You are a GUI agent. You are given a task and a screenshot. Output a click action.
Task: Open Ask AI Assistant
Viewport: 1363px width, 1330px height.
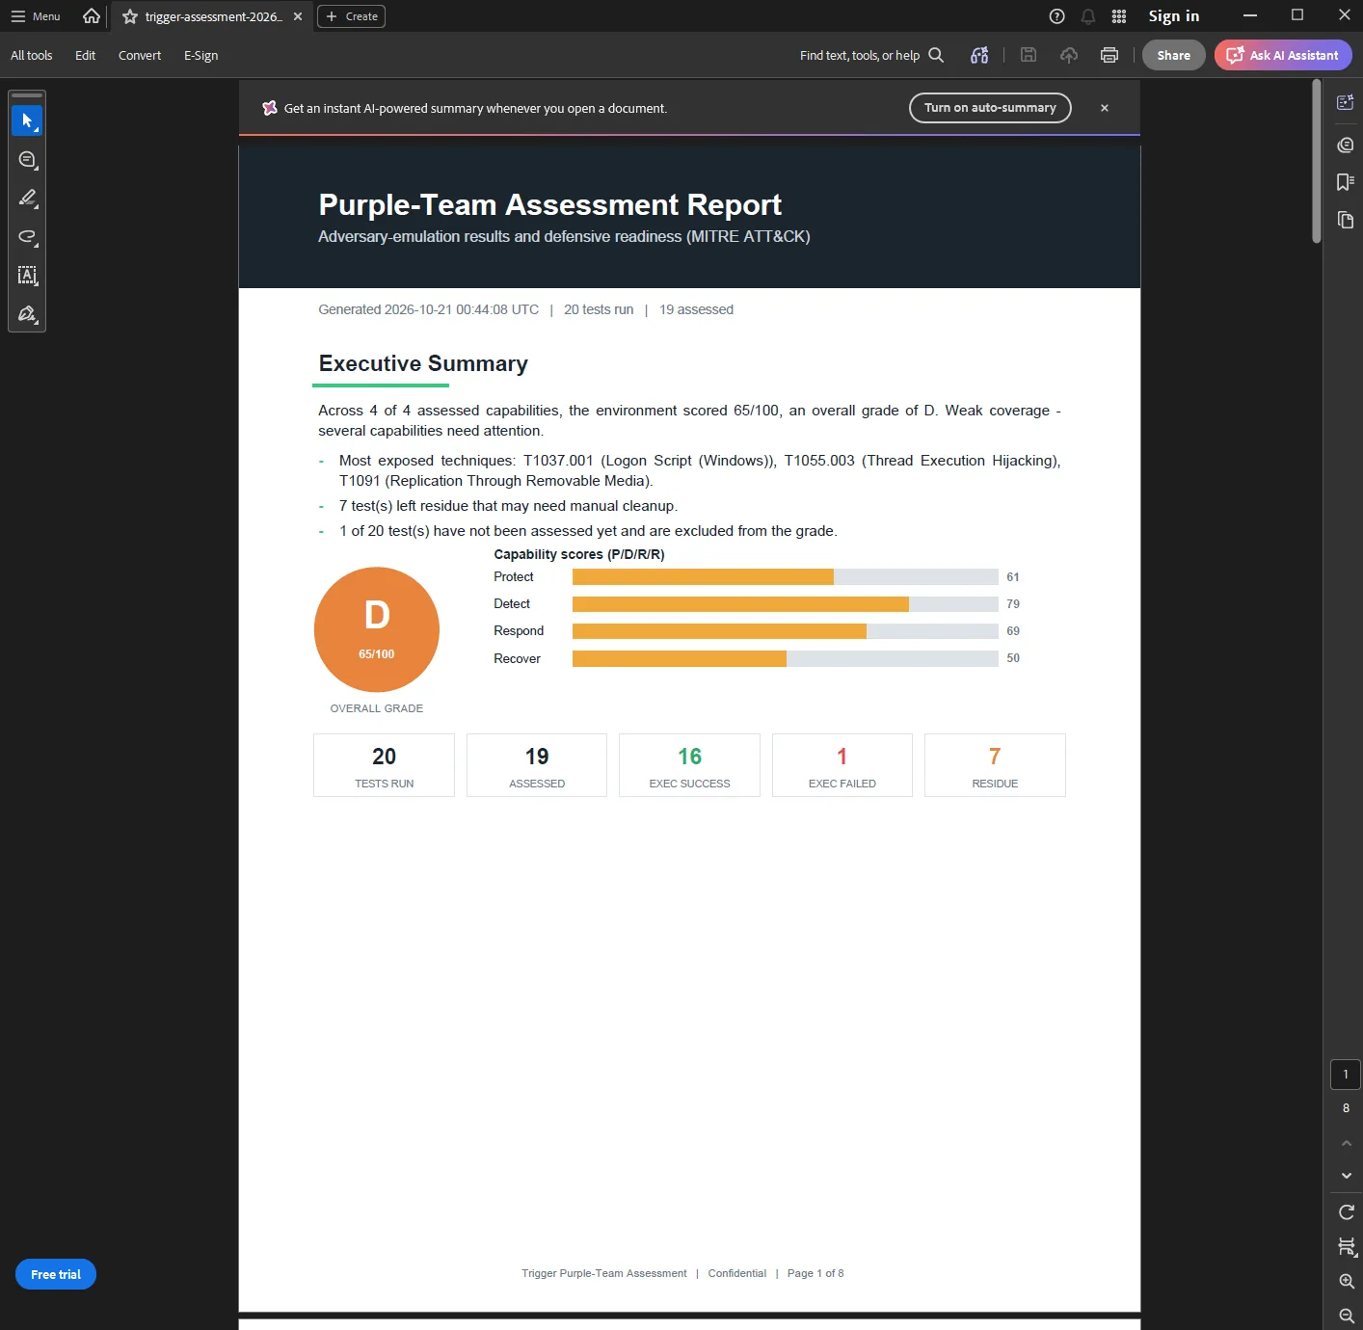[1283, 55]
